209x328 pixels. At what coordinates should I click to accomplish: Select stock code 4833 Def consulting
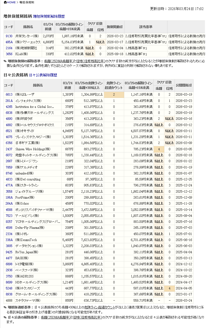(9, 179)
